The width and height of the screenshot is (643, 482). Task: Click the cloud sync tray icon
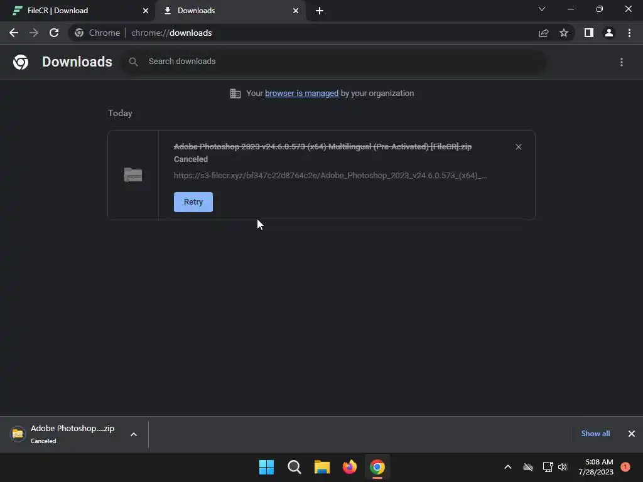(x=528, y=467)
